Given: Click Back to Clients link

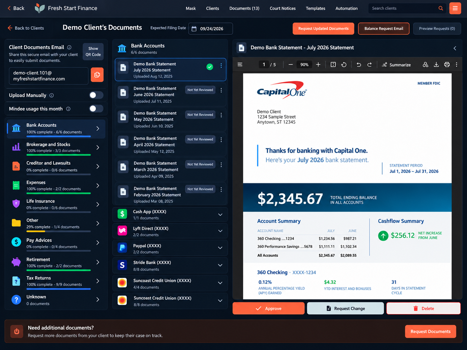Looking at the screenshot, I should [x=26, y=28].
